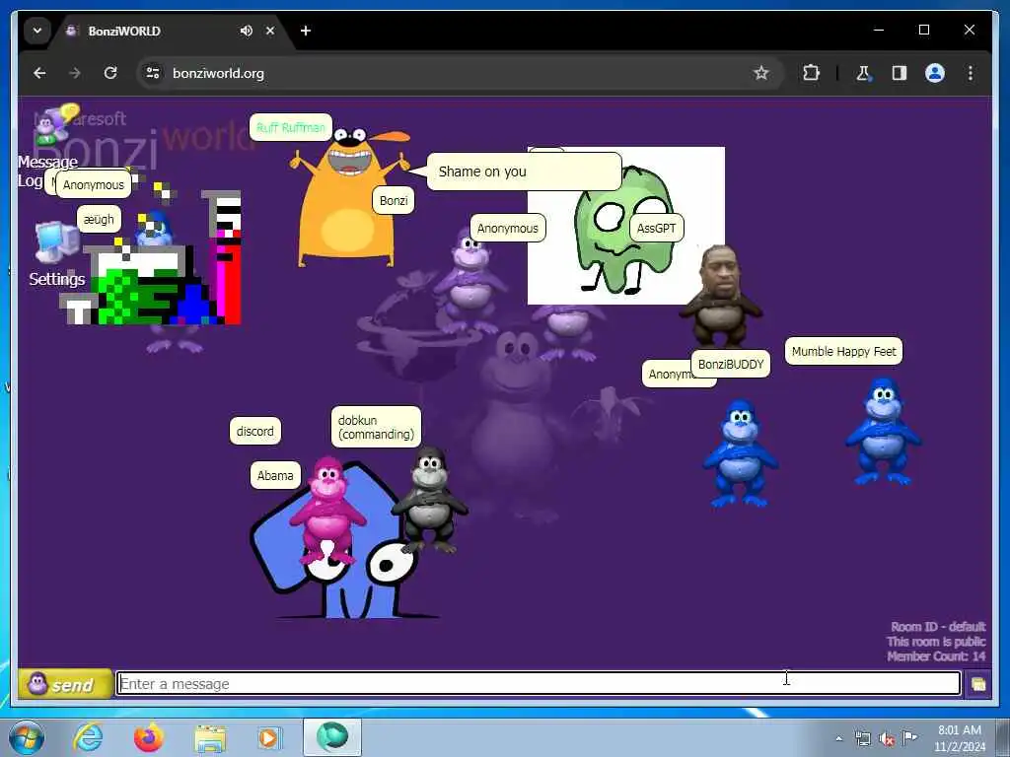Reload the bonziworld.org page
1010x757 pixels.
click(110, 73)
